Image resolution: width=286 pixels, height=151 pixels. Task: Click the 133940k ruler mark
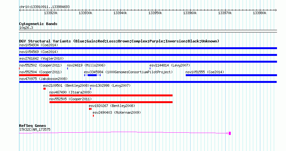(120, 13)
